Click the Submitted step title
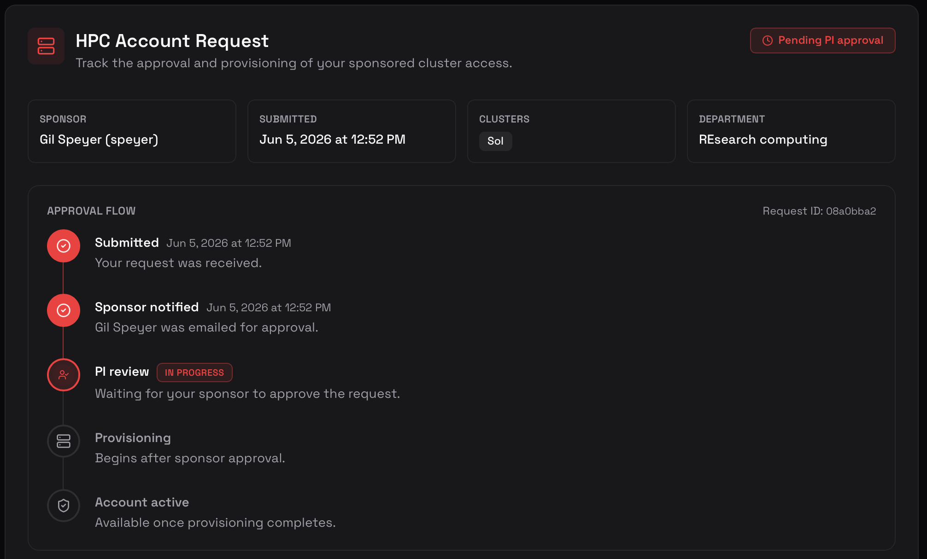 tap(127, 243)
